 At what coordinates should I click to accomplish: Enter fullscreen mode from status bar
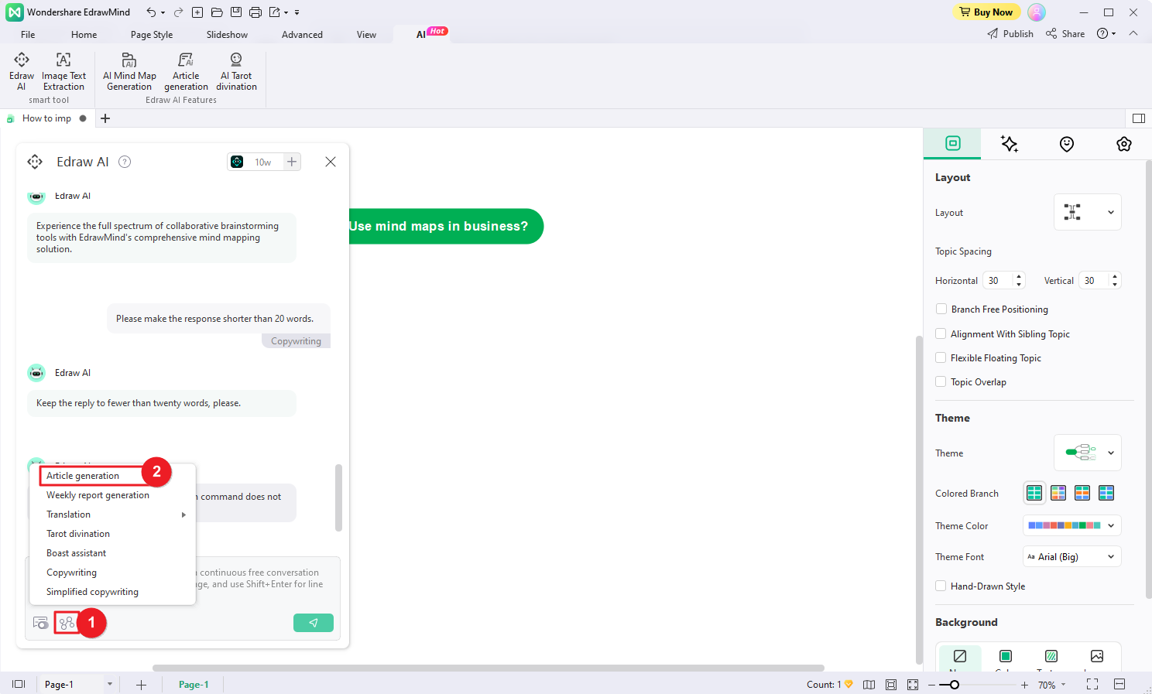coord(1092,684)
